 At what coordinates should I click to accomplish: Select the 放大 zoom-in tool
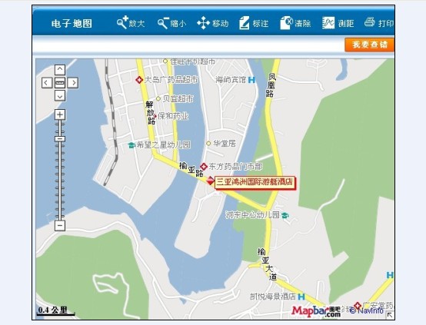(131, 23)
